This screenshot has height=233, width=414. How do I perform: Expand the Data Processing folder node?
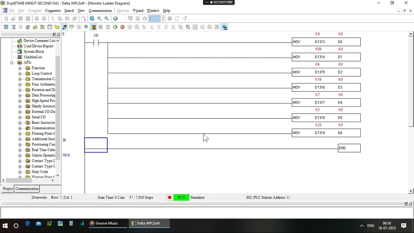(20, 95)
